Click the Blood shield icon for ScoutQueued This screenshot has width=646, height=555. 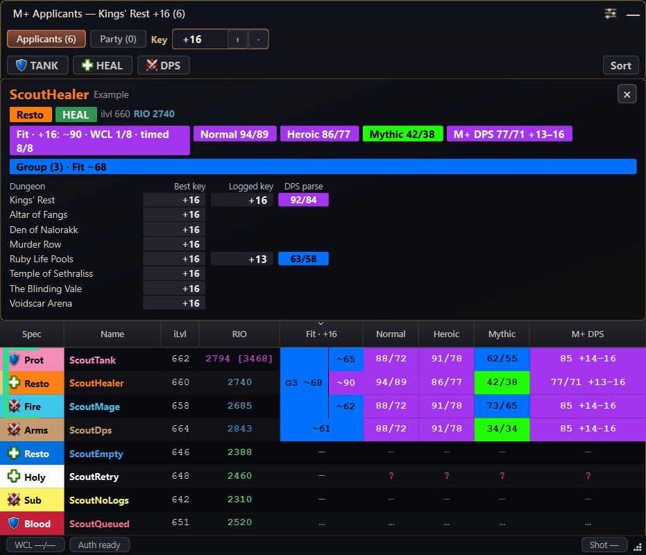14,524
